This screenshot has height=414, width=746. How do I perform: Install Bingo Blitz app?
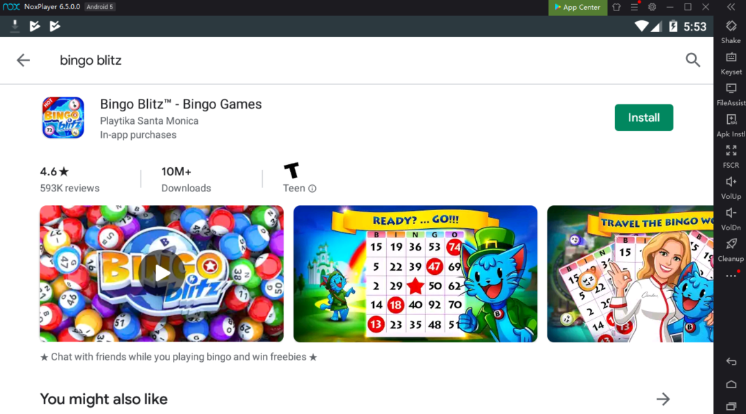pyautogui.click(x=644, y=118)
